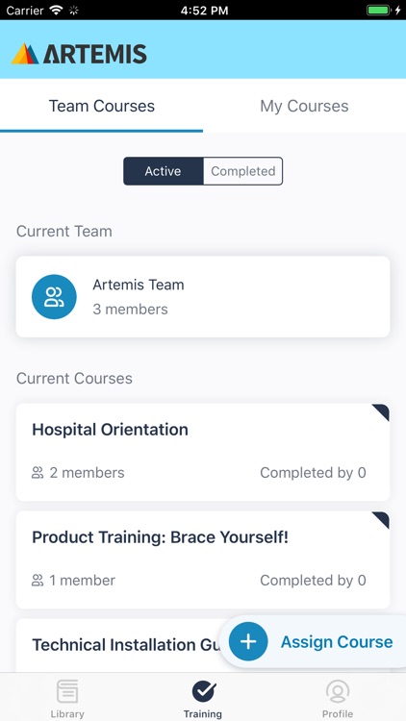Click the Artemis logo in header
Image resolution: width=406 pixels, height=721 pixels.
(x=79, y=54)
